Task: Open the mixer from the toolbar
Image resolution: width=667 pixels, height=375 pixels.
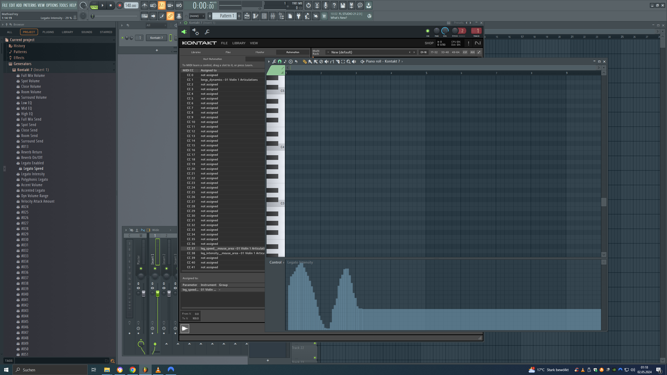Action: 273,16
